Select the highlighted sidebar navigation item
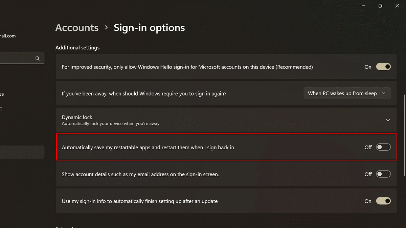Viewport: 406px width, 228px height. pyautogui.click(x=20, y=152)
